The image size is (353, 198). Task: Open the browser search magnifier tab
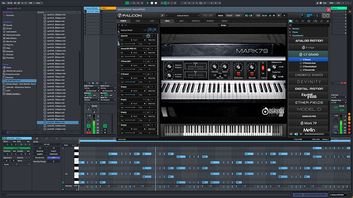coord(297,21)
